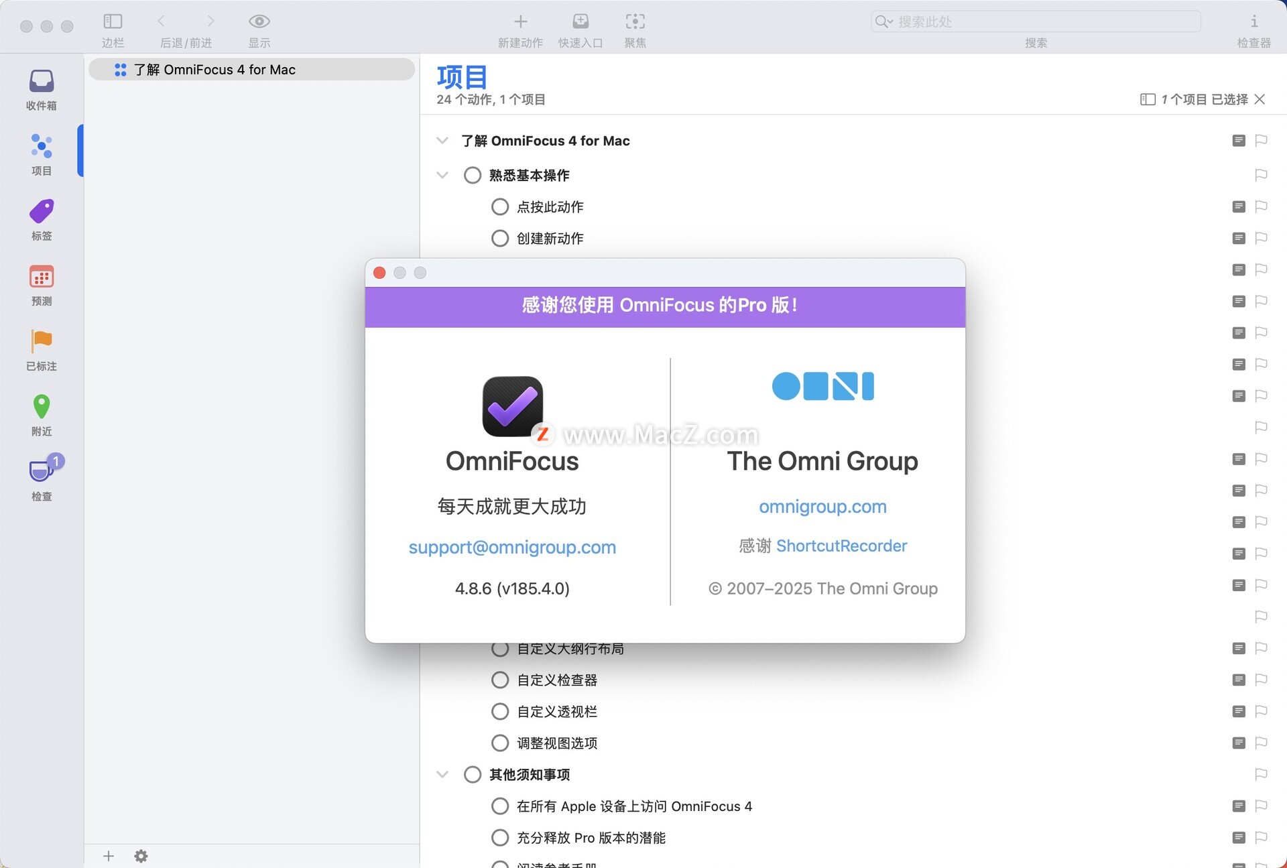The width and height of the screenshot is (1287, 868).
Task: Click the support@omnigroup.com email link
Action: (x=512, y=548)
